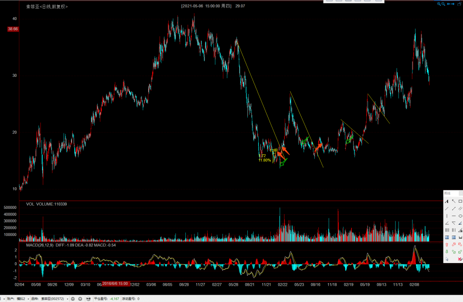The image size is (463, 302).
Task: Choose the horizontal line drawing tool
Action: point(454,216)
